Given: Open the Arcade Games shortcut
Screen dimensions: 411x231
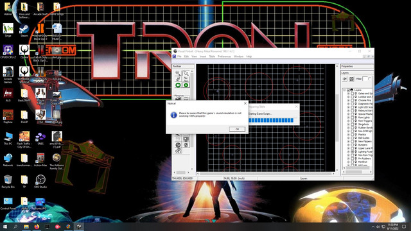Looking at the screenshot, I should tap(8, 75).
